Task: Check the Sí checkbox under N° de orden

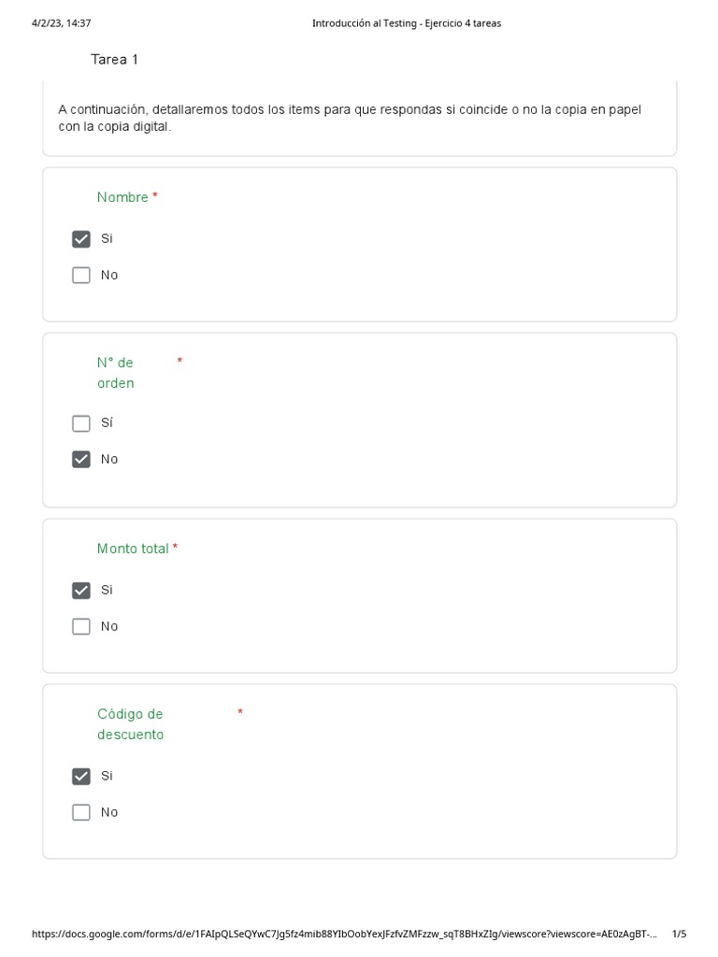Action: click(x=81, y=423)
